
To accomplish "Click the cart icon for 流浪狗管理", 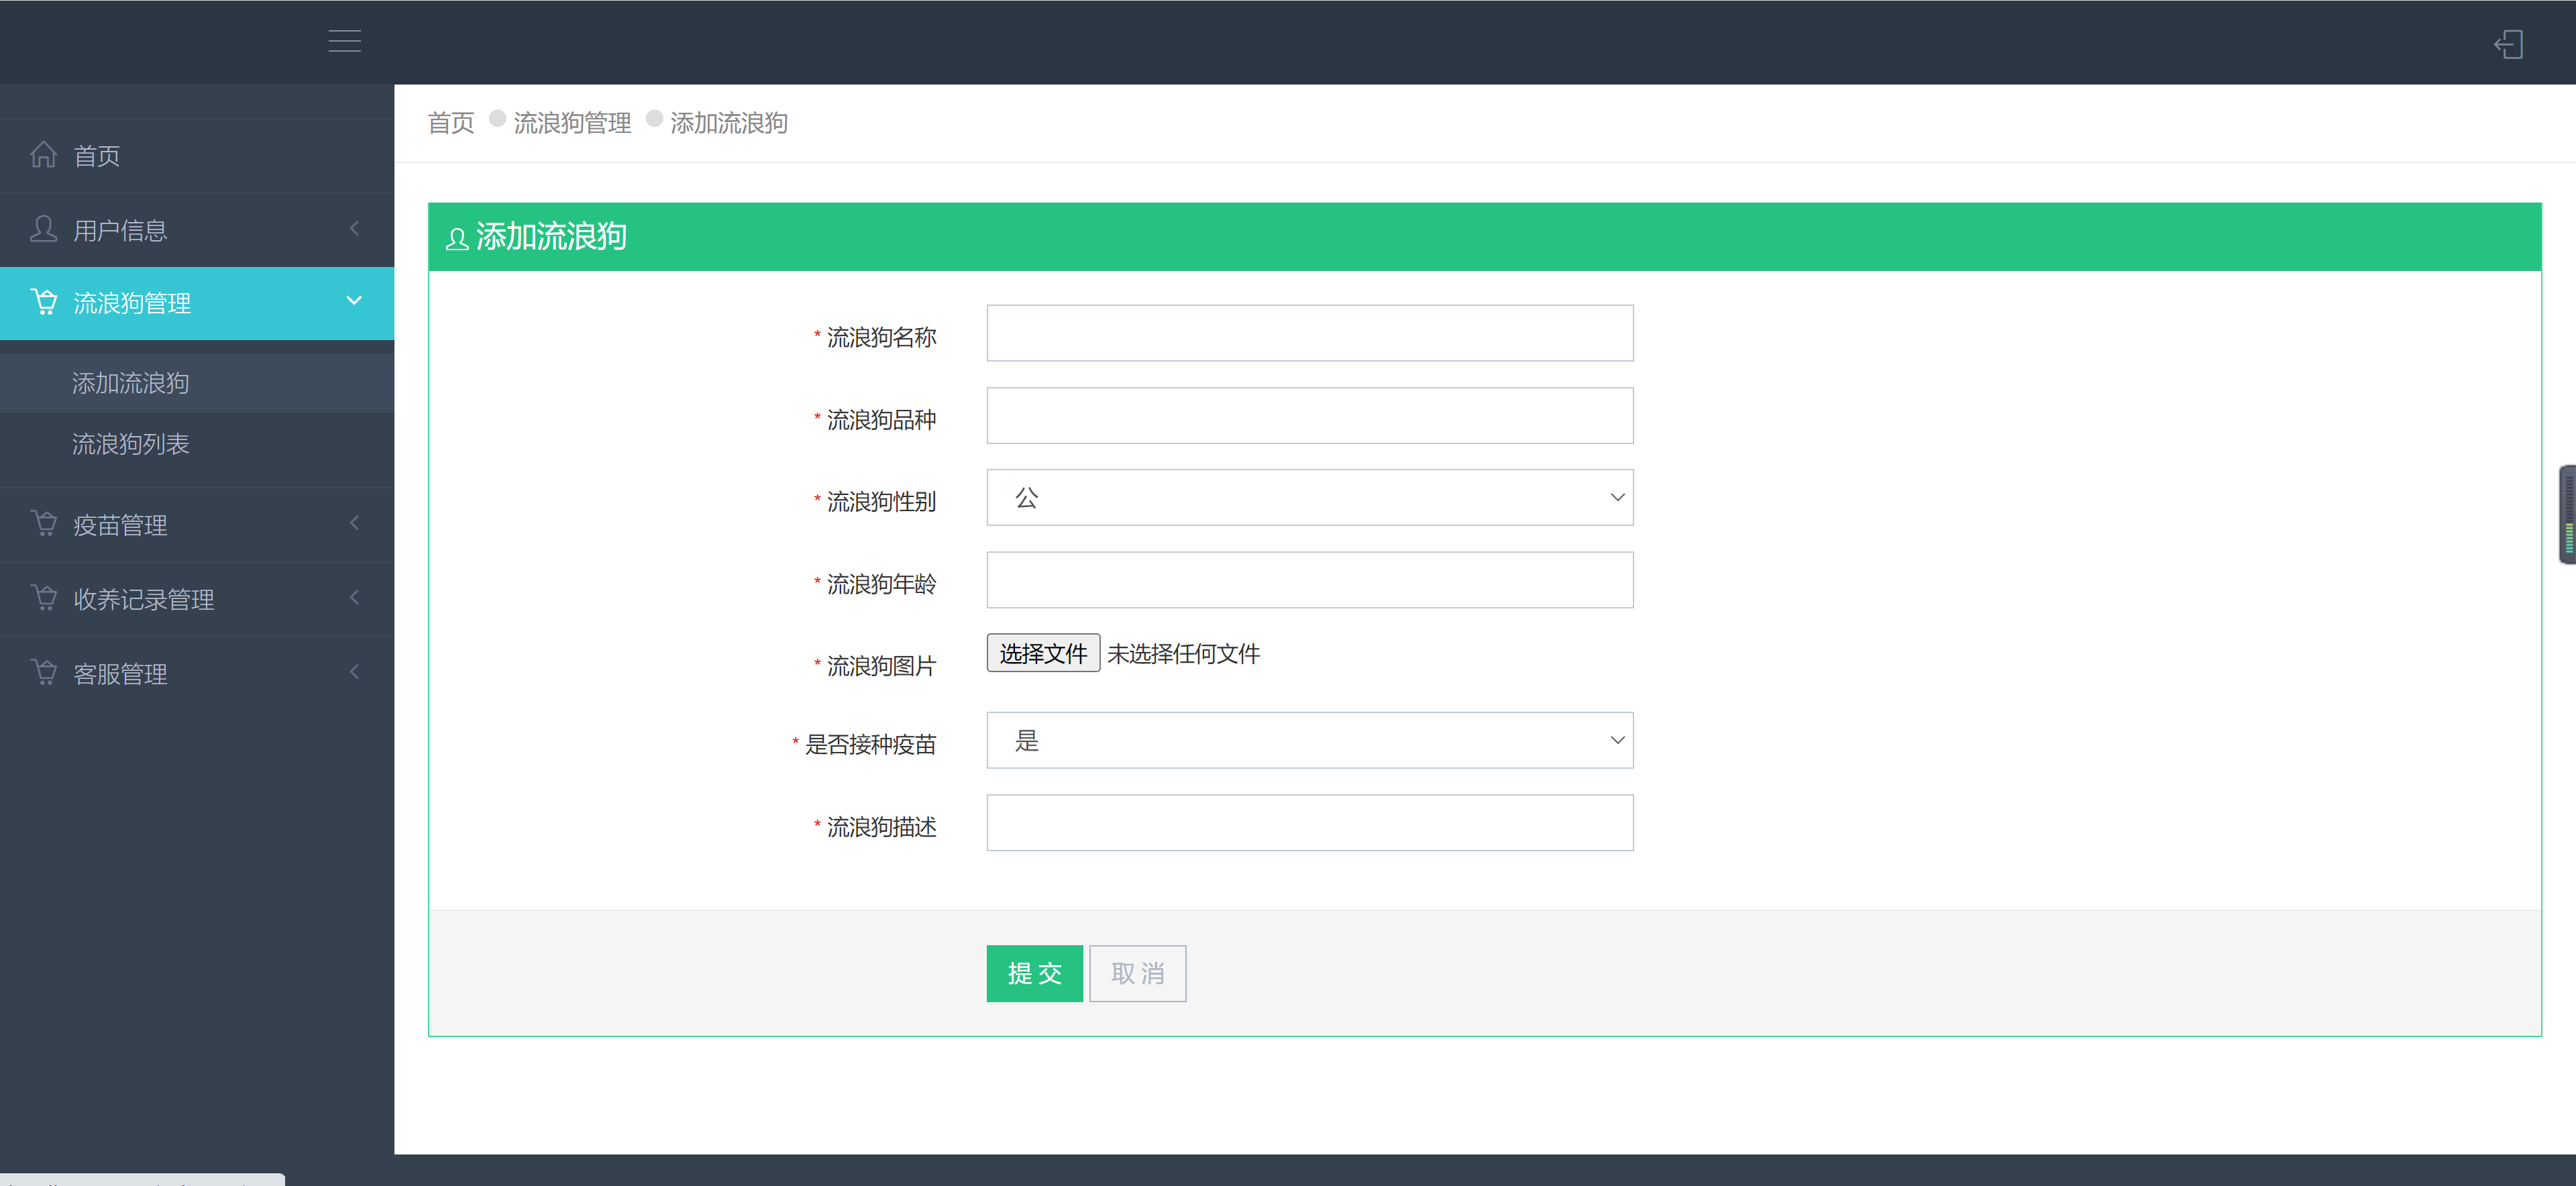I will 43,301.
